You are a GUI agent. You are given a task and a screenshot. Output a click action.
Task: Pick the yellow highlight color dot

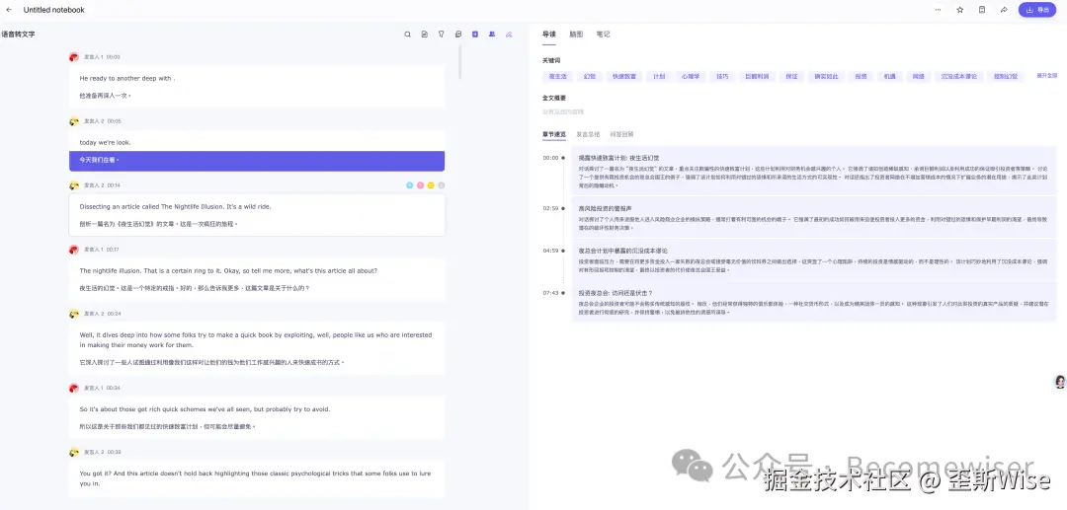[x=431, y=185]
